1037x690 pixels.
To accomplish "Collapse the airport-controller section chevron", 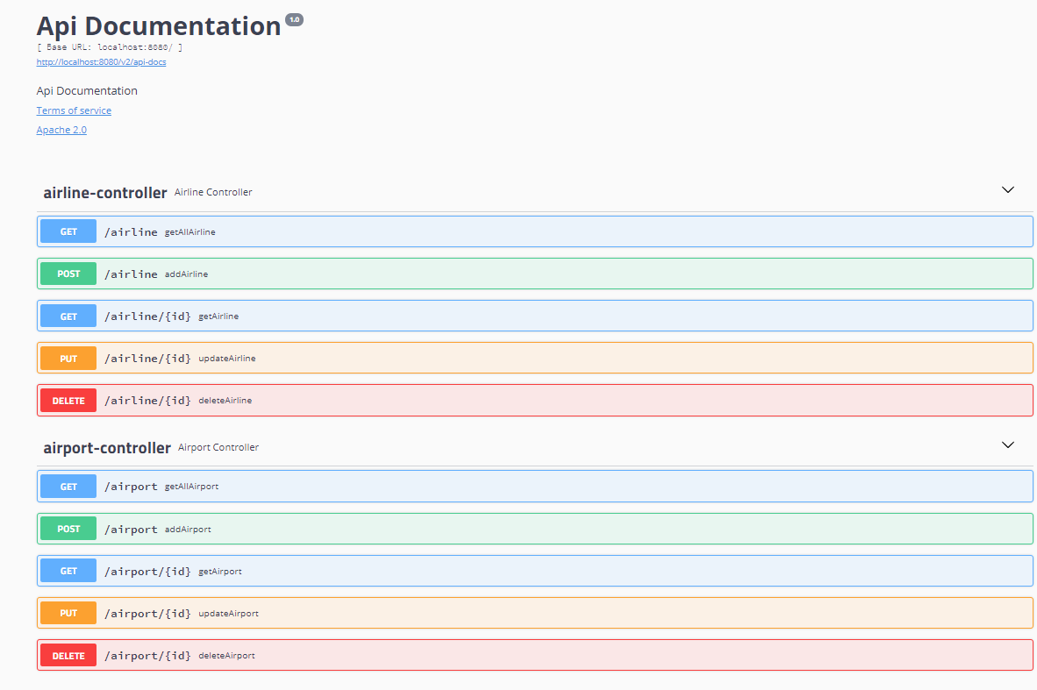I will [x=1007, y=445].
